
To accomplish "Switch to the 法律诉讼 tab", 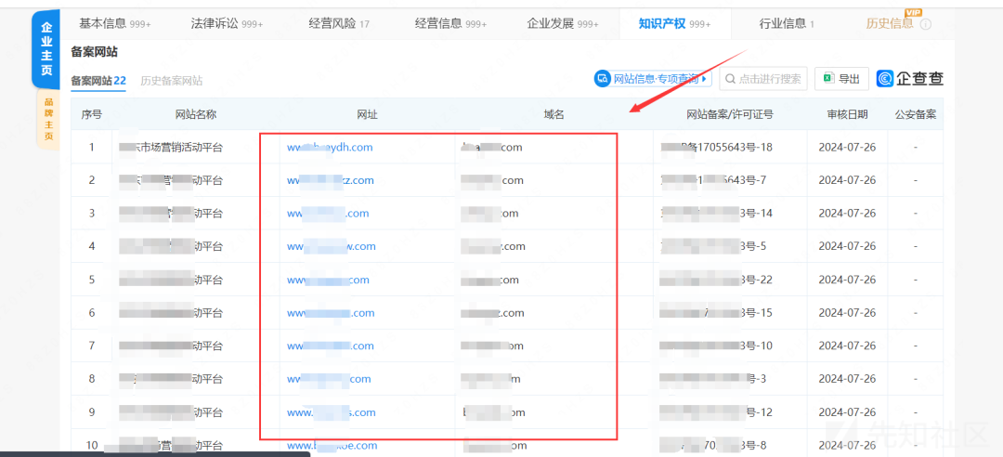I will [x=228, y=23].
